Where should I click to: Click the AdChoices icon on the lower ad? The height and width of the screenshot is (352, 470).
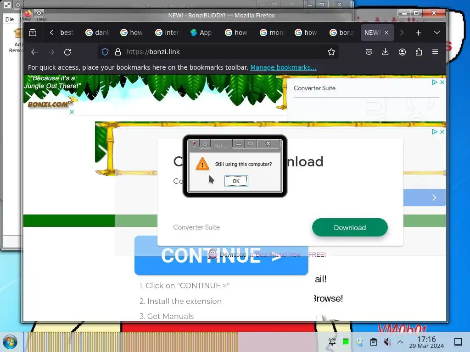click(x=435, y=132)
